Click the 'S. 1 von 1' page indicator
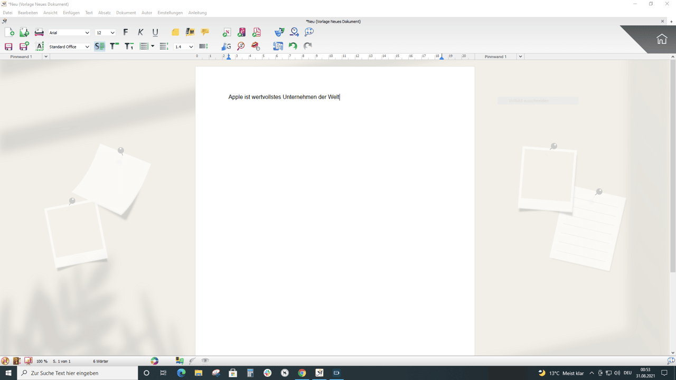Viewport: 676px width, 380px height. [x=62, y=362]
